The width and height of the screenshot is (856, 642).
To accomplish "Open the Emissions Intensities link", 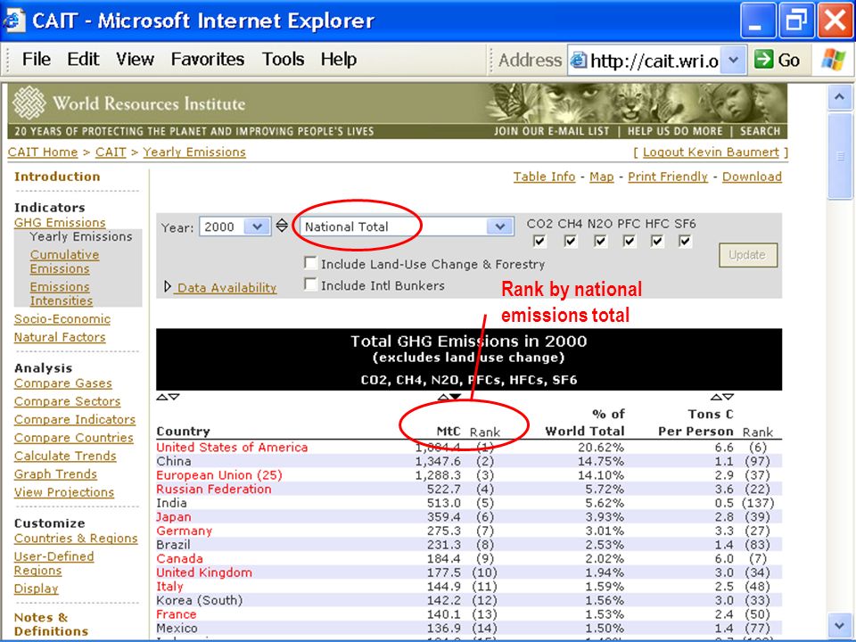I will [x=62, y=293].
